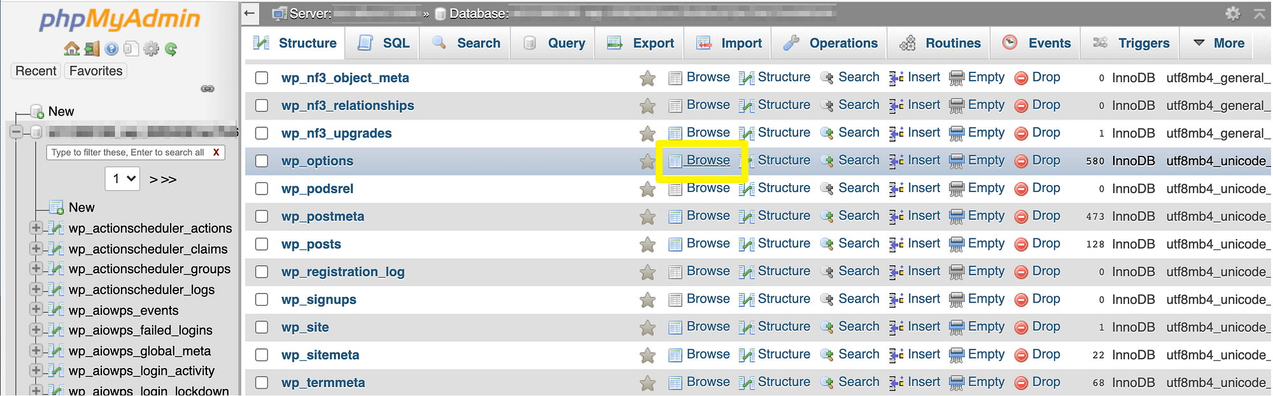Screen dimensions: 1273x396
Task: Star wp_nf3_relationships as favorite
Action: click(647, 106)
